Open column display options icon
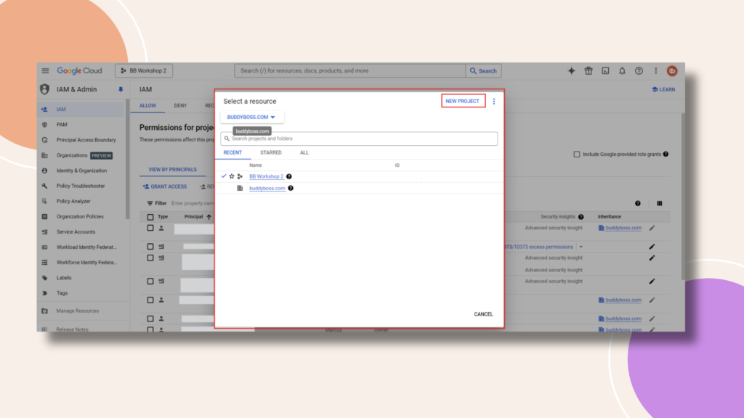The width and height of the screenshot is (744, 418). [x=660, y=203]
